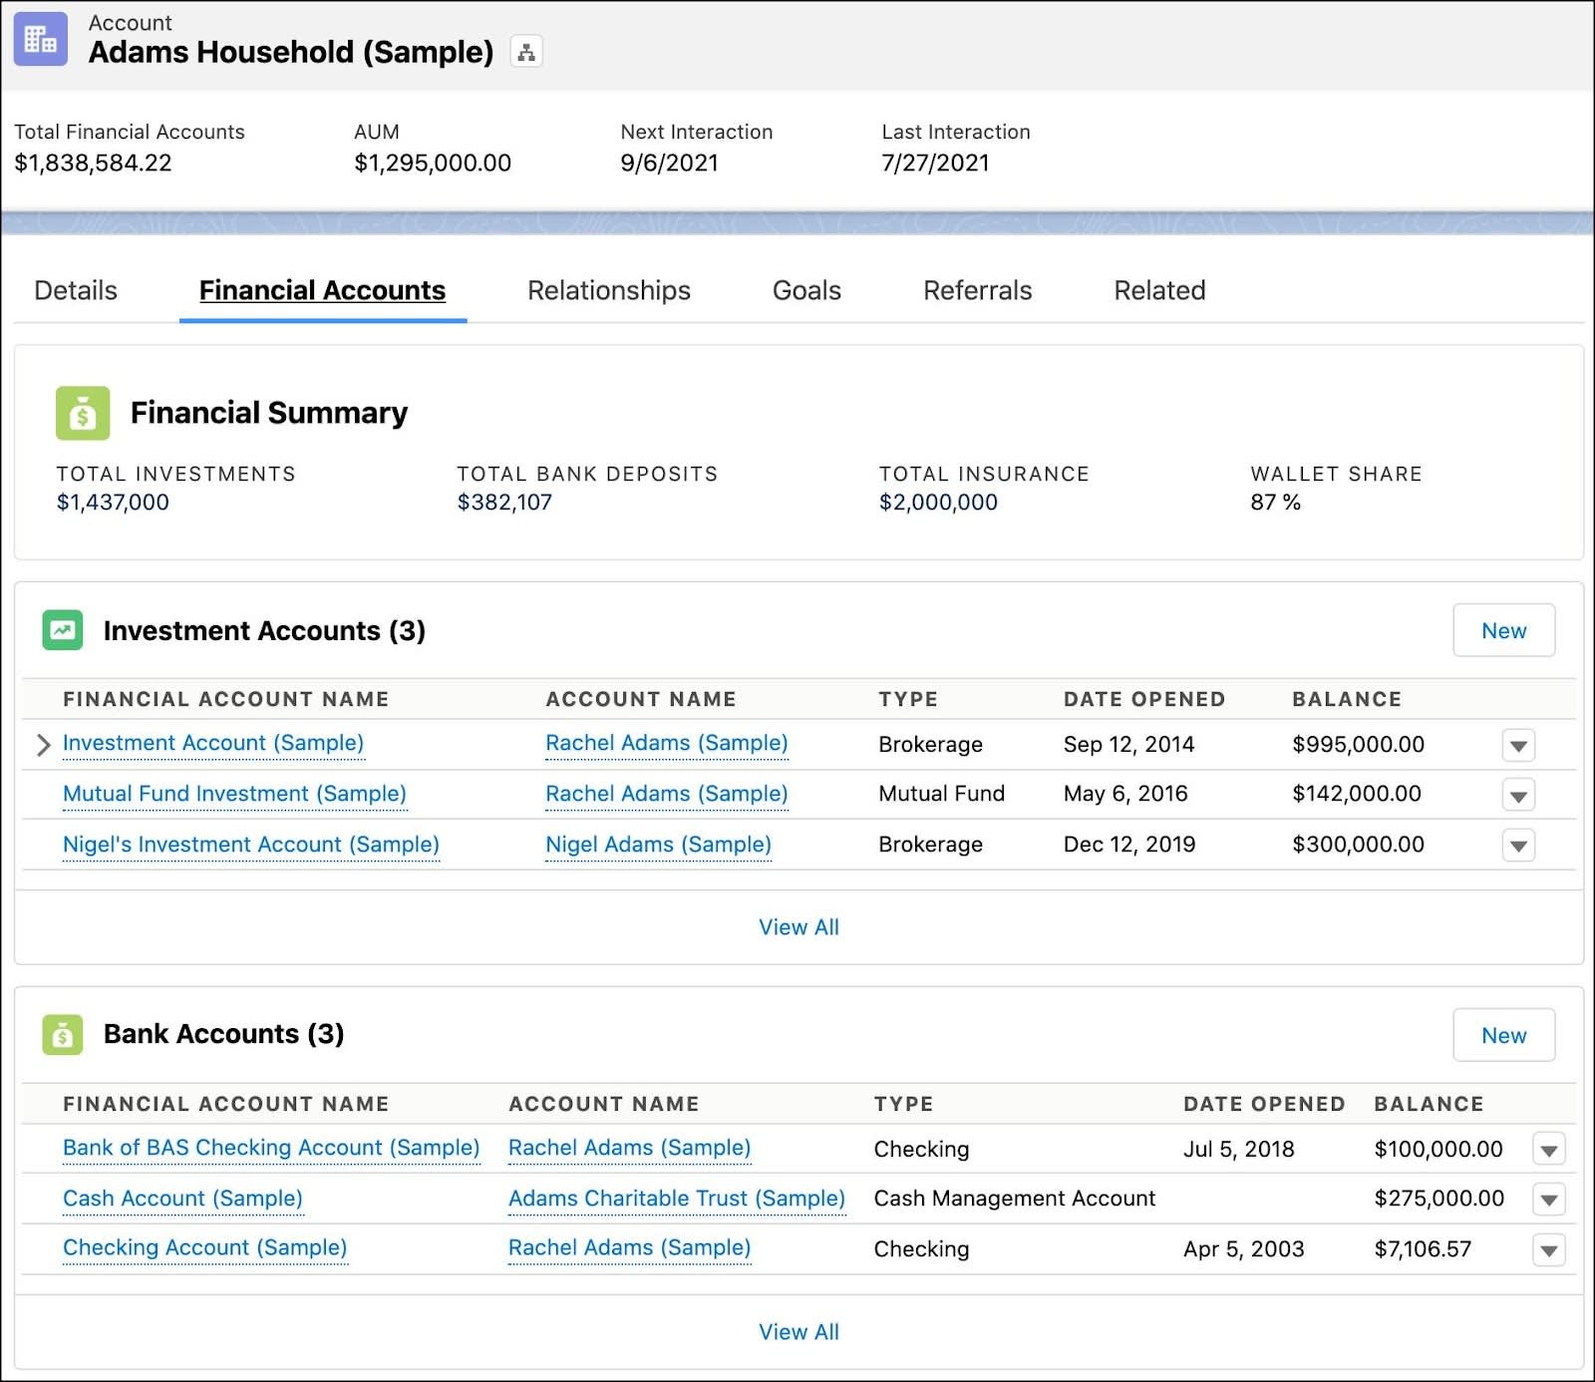Expand the Investment Account (Sample) row
The width and height of the screenshot is (1595, 1382).
pos(42,743)
